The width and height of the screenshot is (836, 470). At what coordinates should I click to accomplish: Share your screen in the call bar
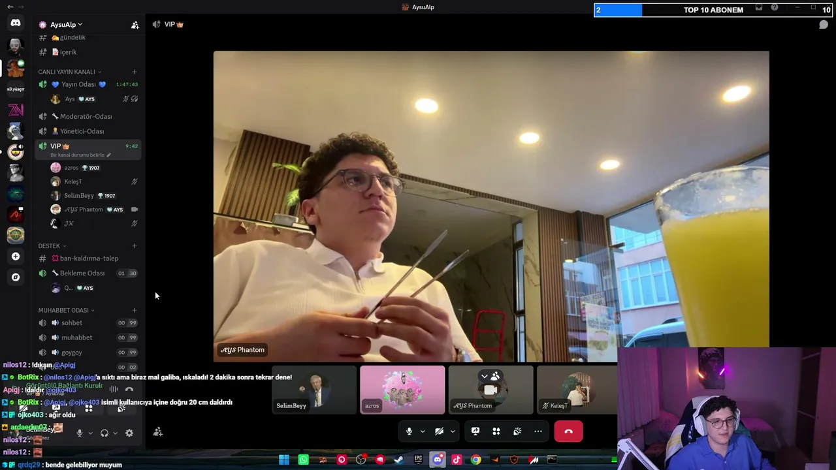click(x=475, y=431)
